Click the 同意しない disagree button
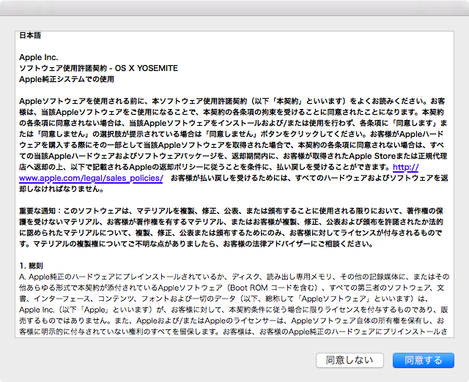Image resolution: width=469 pixels, height=382 pixels. 350,360
